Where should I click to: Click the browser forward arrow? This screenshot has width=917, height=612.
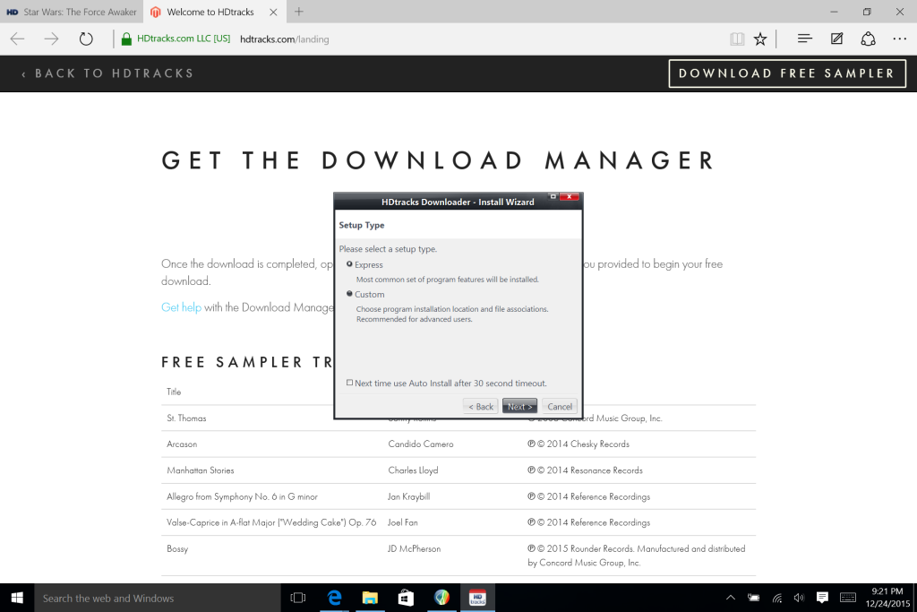point(51,39)
